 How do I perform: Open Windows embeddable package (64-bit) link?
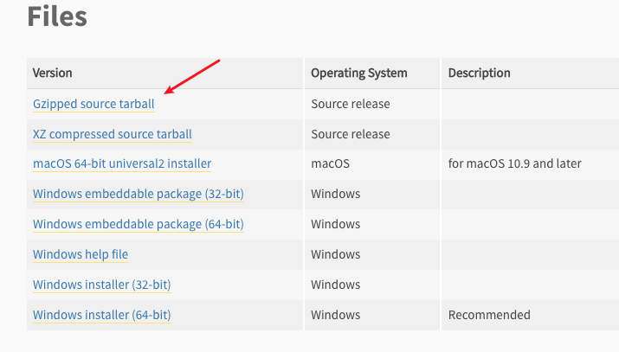(138, 224)
